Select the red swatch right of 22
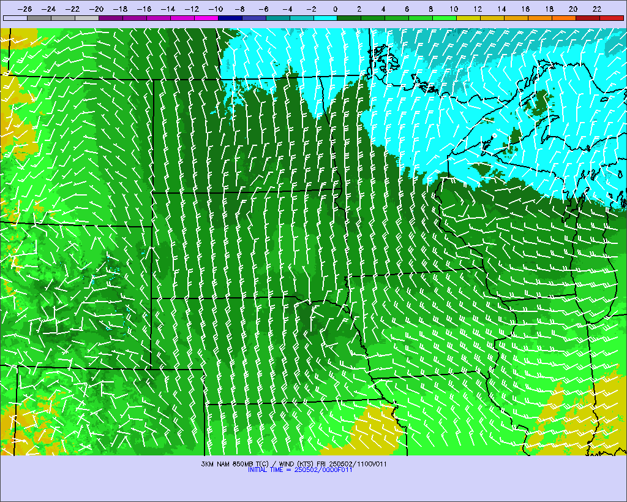 click(612, 18)
